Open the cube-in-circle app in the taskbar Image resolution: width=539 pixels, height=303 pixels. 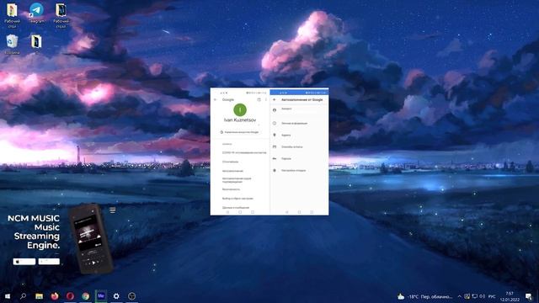131,296
